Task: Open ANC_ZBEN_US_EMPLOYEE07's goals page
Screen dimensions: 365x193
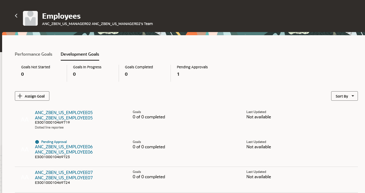Action: coord(64,175)
